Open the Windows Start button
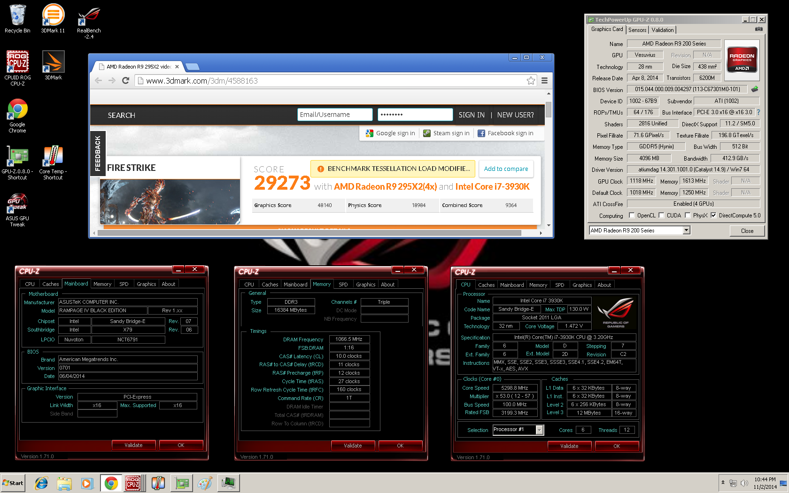The image size is (789, 493). 13,483
